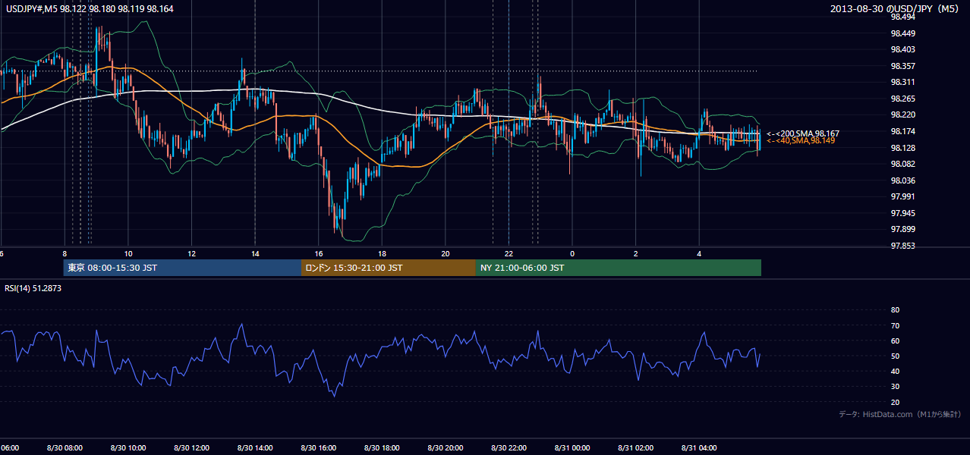
Task: Click hour 18 on the main chart time axis
Action: pyautogui.click(x=382, y=253)
